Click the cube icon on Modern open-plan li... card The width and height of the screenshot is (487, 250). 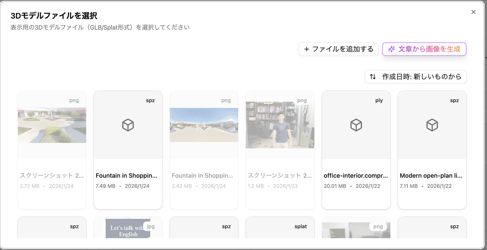[432, 125]
